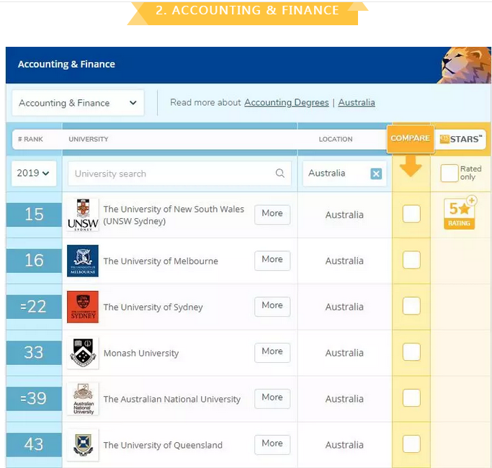Screen dimensions: 492x468
Task: Click Australia location in Monash row
Action: coord(344,353)
